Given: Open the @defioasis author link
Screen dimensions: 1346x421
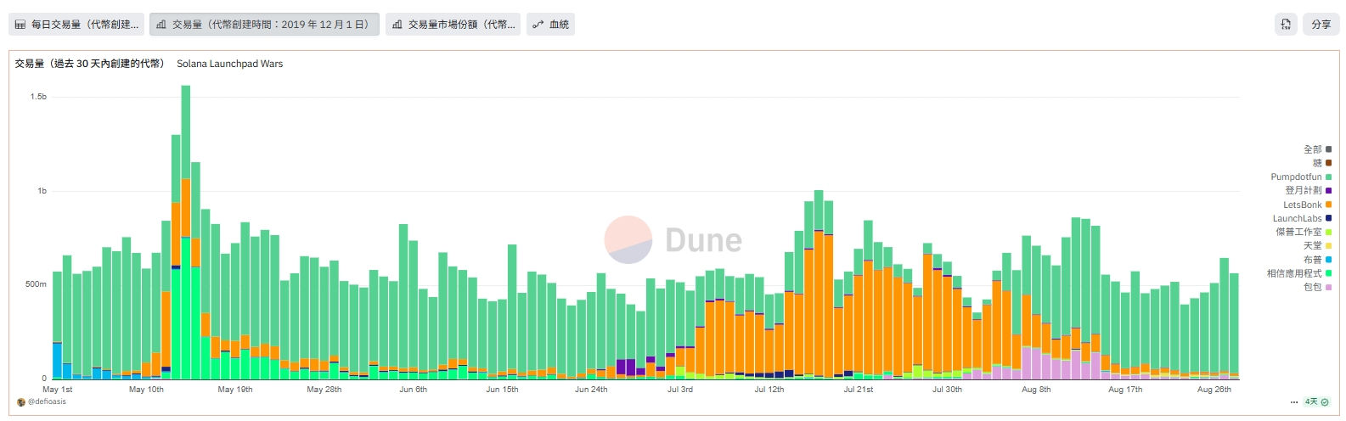Looking at the screenshot, I should coord(46,402).
